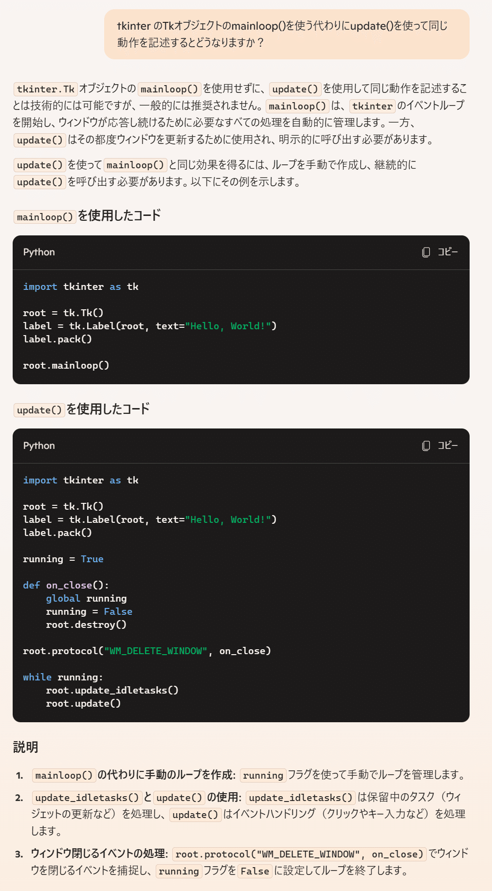Click the update() chip inside 説明 item 2
Screen dimensions: 492x891
[179, 797]
